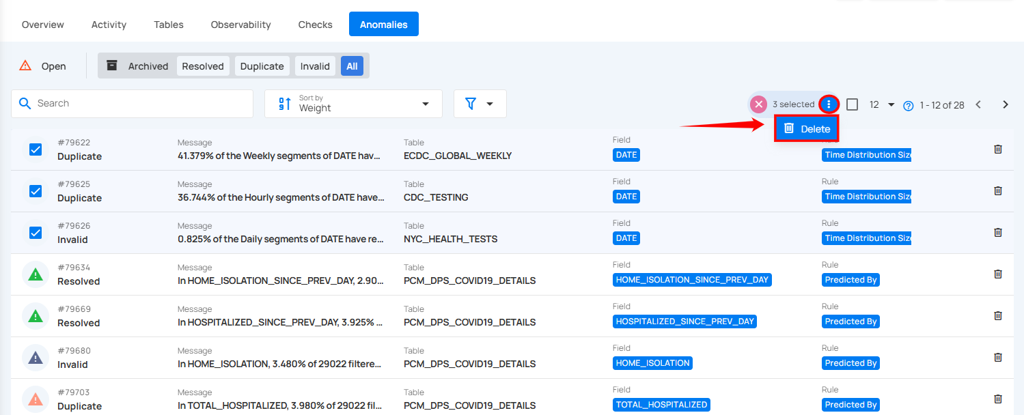Click the ECDC_GLOBAL_WEEKLY table name
The width and height of the screenshot is (1024, 415).
point(458,156)
